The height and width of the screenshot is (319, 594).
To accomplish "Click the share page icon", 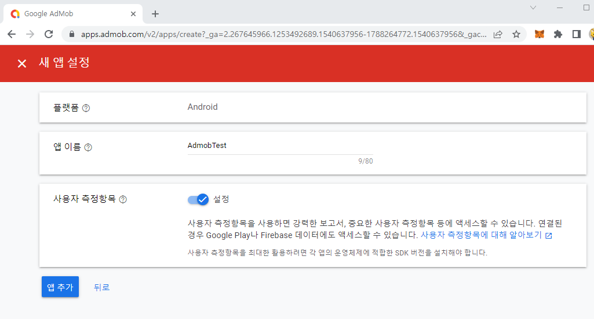I will [498, 35].
